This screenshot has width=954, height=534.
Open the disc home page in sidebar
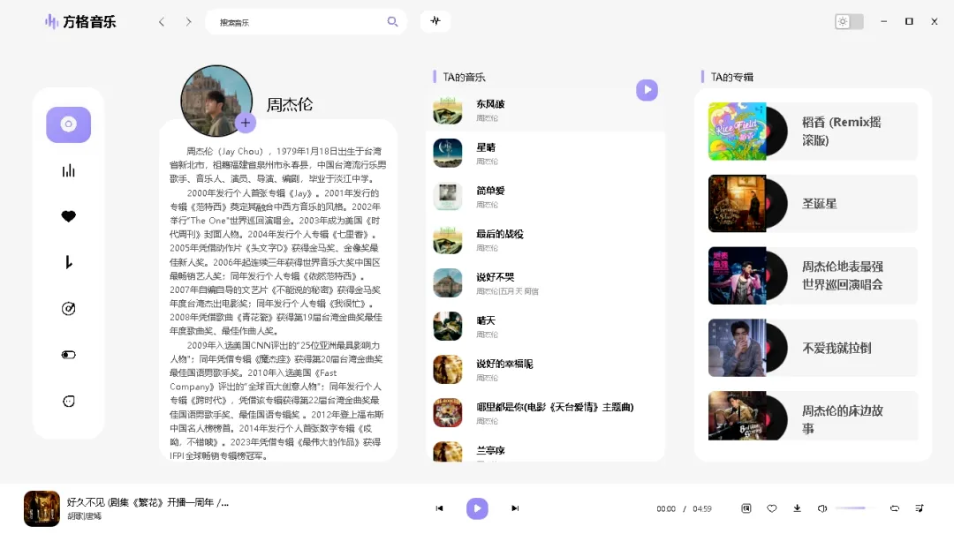coord(69,124)
